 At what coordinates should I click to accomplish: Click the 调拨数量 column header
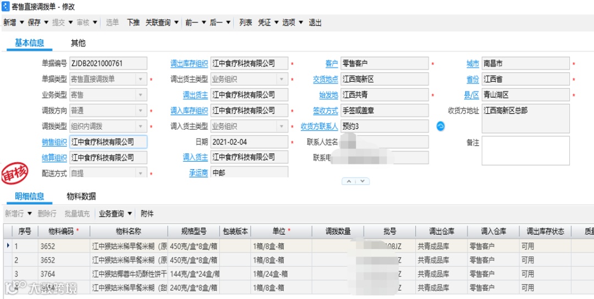[338, 231]
